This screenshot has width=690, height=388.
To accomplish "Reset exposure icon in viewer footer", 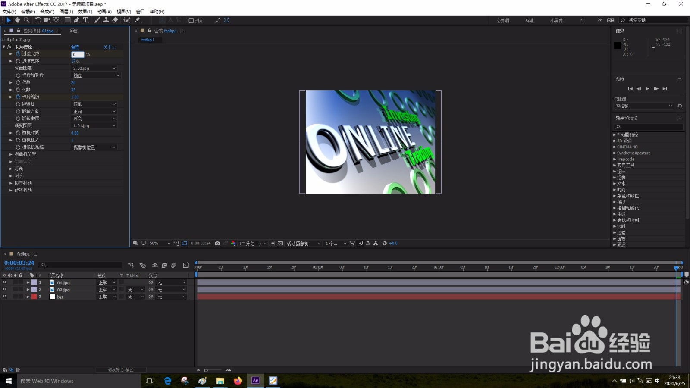I will (x=385, y=244).
